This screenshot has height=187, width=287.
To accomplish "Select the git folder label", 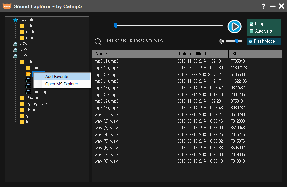I will (x=28, y=116).
